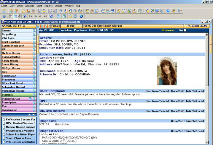Screen dimensions: 213x145
Task: Open the Billing menu
Action: pos(39,6)
